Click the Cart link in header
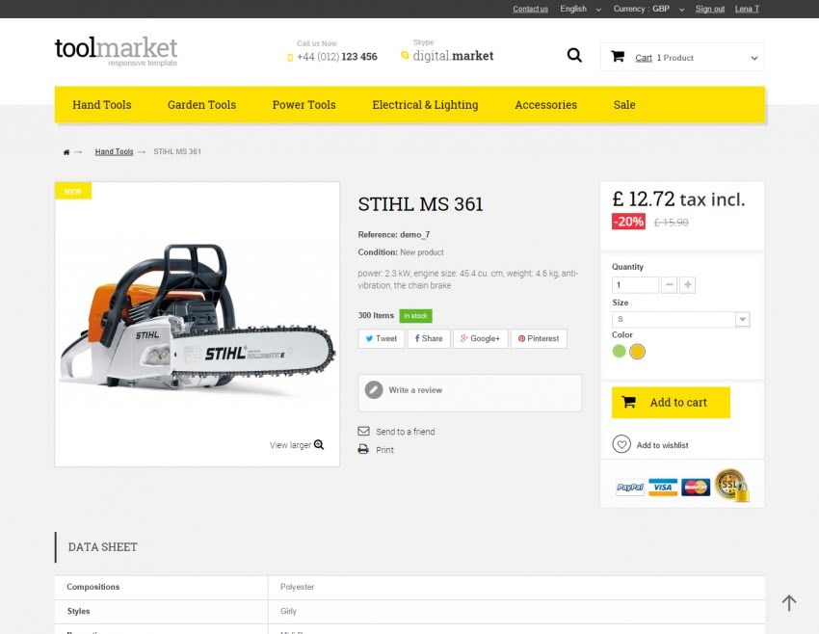 (644, 58)
